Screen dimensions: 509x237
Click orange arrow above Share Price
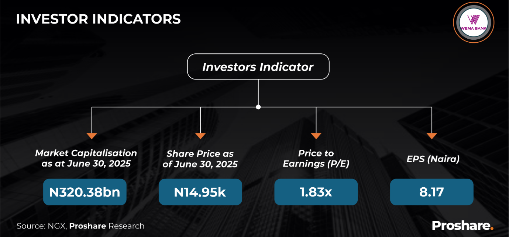[200, 136]
